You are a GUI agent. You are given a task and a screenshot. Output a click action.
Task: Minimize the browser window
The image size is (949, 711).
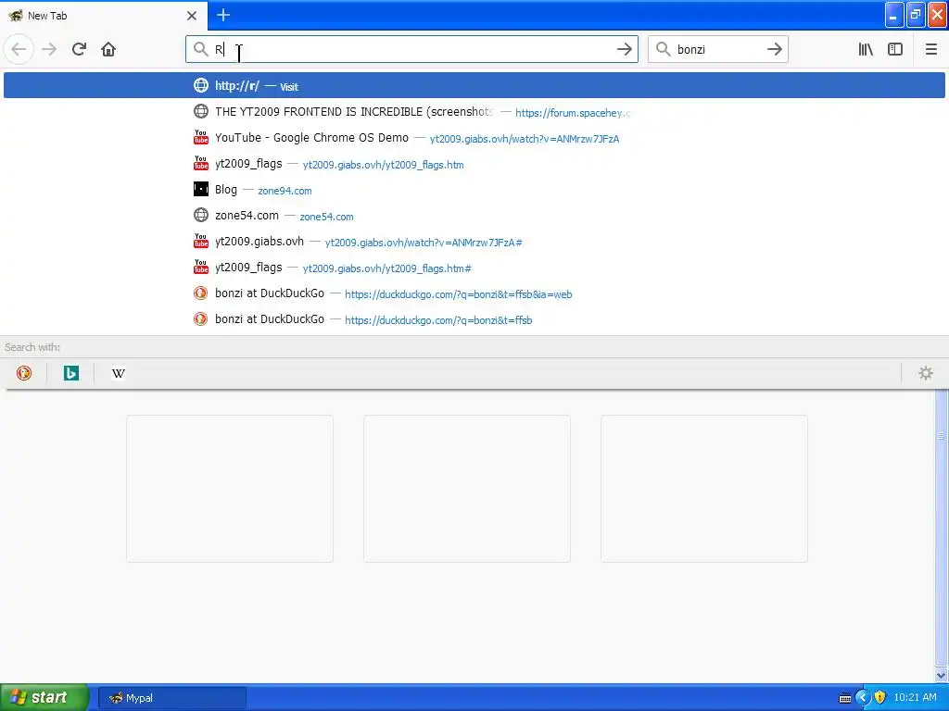point(894,15)
